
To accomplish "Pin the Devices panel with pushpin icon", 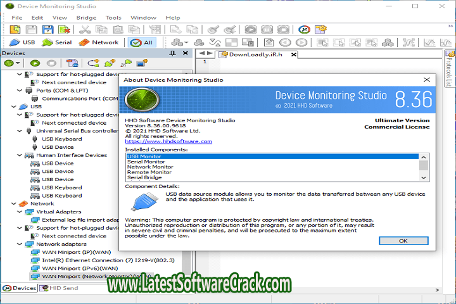I will 174,53.
